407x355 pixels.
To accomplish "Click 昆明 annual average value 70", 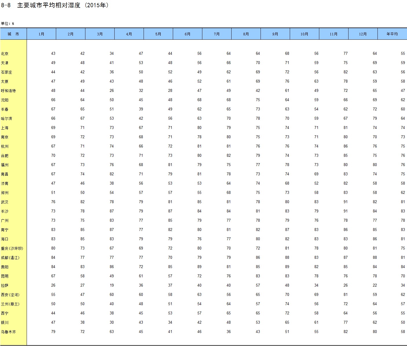I will click(403, 276).
